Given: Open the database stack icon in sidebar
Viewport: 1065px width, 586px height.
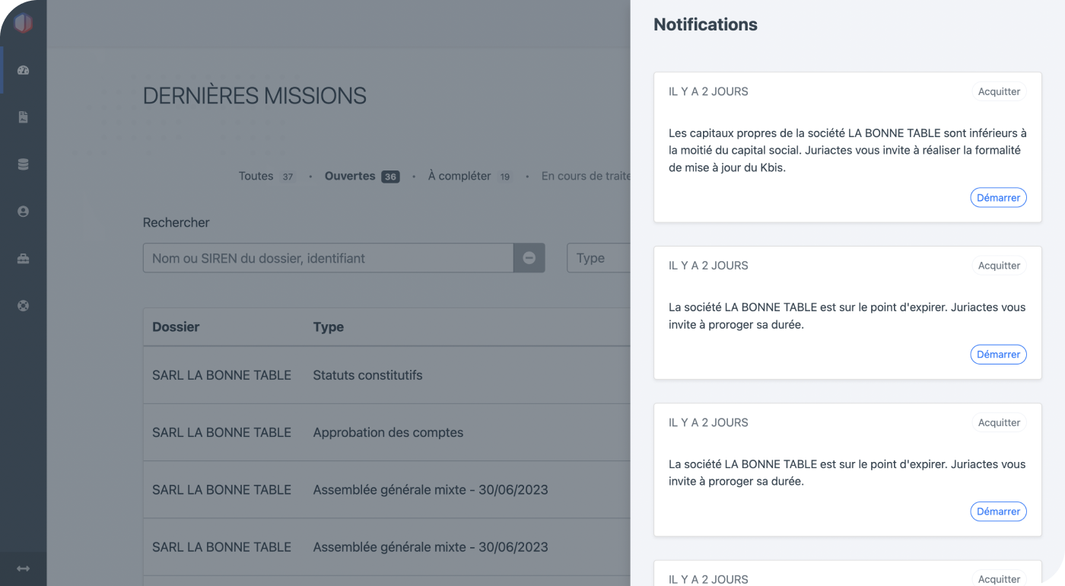Looking at the screenshot, I should pos(23,164).
